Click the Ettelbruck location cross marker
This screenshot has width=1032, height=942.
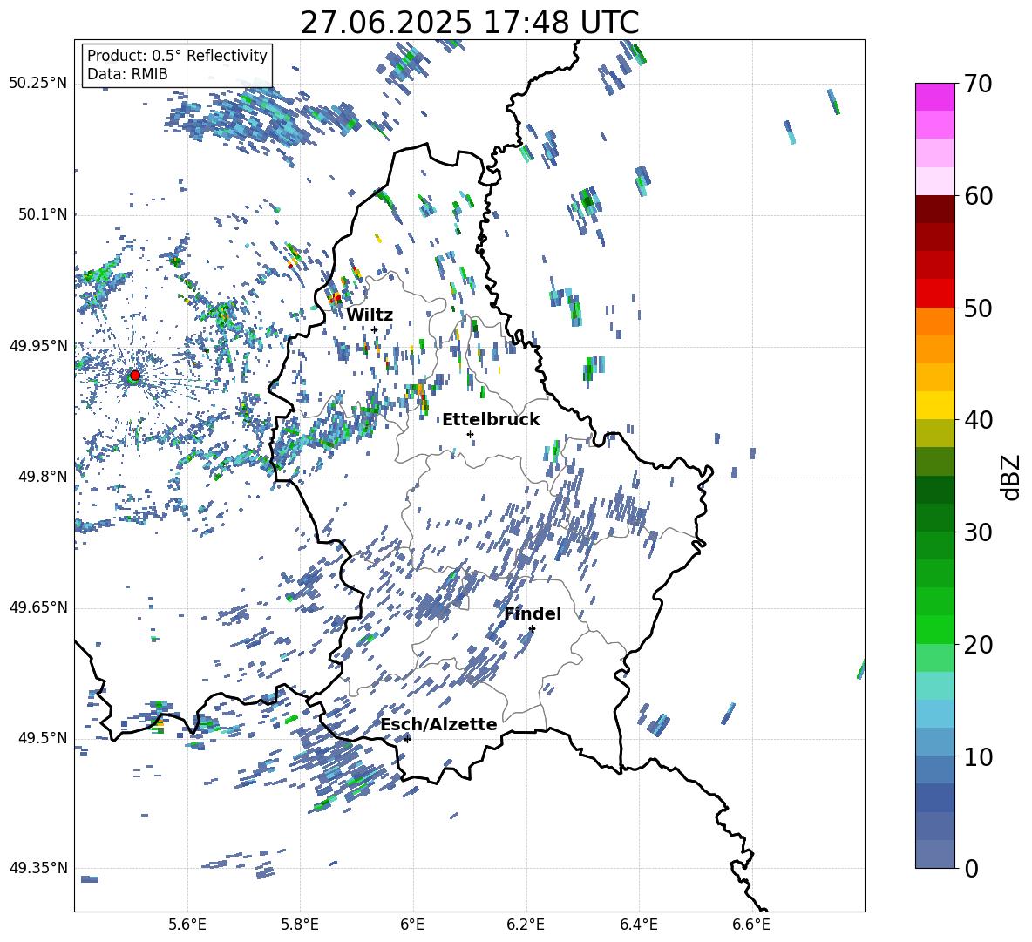point(470,434)
